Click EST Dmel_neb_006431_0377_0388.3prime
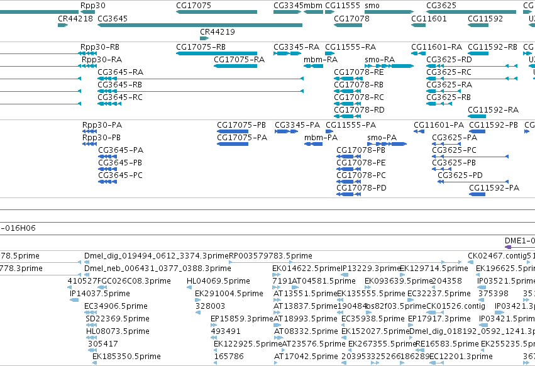The height and width of the screenshot is (366, 535). click(87, 275)
